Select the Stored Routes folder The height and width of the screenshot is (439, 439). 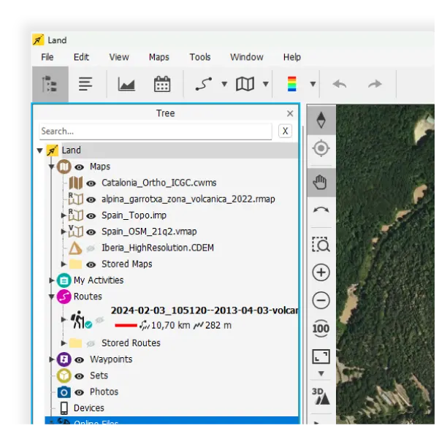130,343
